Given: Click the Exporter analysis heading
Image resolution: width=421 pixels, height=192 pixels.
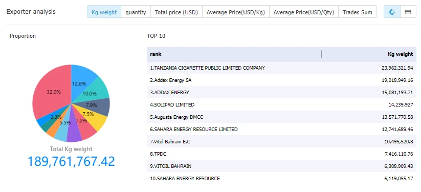Looking at the screenshot, I should [x=31, y=12].
